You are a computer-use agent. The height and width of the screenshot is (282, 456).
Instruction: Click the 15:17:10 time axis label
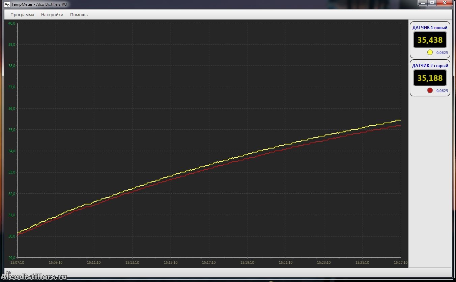point(209,262)
